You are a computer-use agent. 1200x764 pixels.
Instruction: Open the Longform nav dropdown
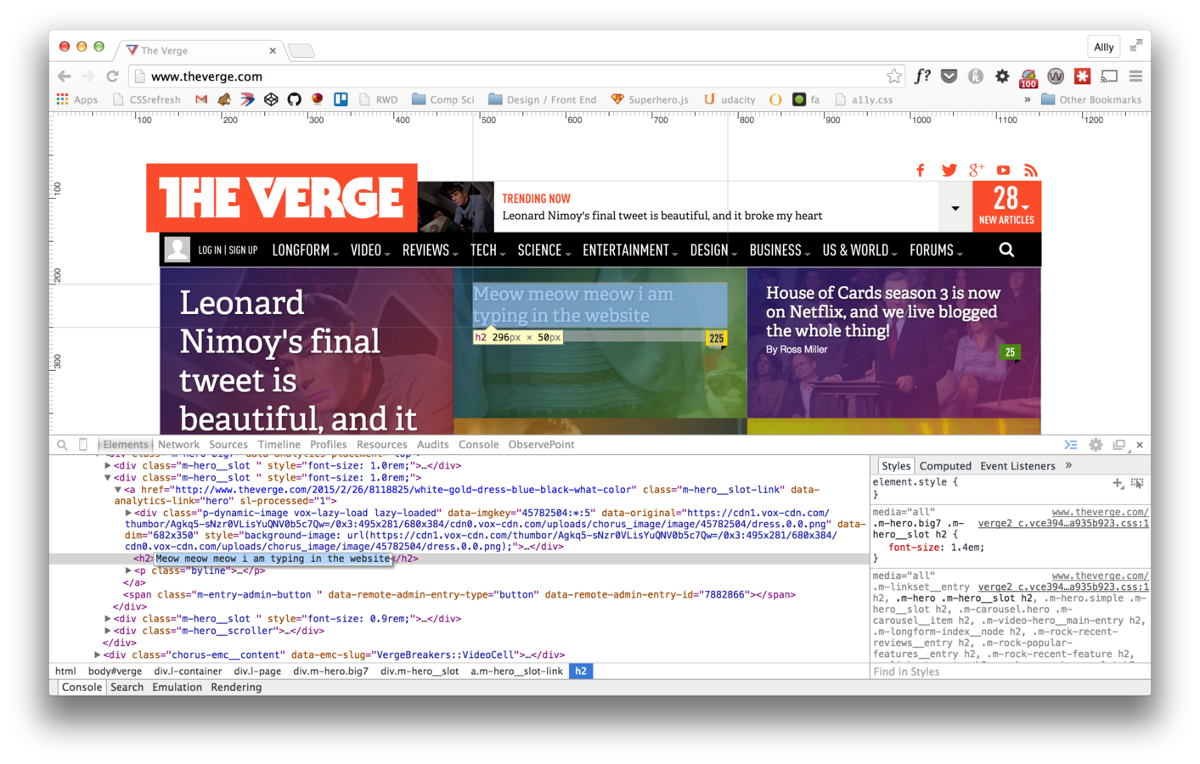click(x=305, y=250)
